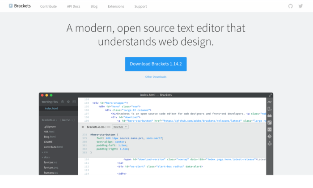Click the curve editor icon in right toolbar
The image size is (313, 188).
click(270, 123)
